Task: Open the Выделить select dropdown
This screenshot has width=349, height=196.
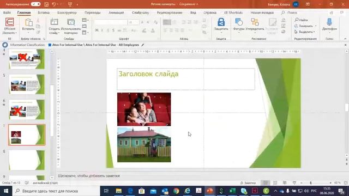Action: pos(304,32)
